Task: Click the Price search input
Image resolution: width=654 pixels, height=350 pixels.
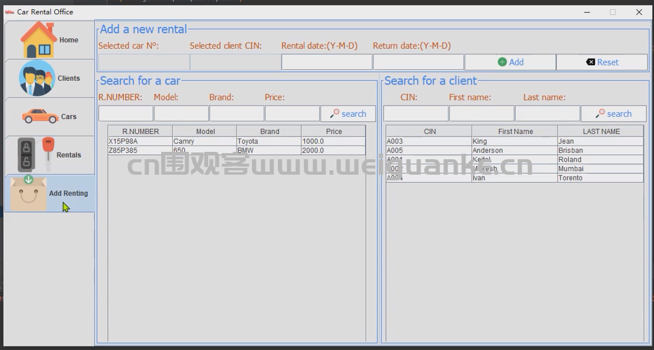Action: pyautogui.click(x=292, y=114)
